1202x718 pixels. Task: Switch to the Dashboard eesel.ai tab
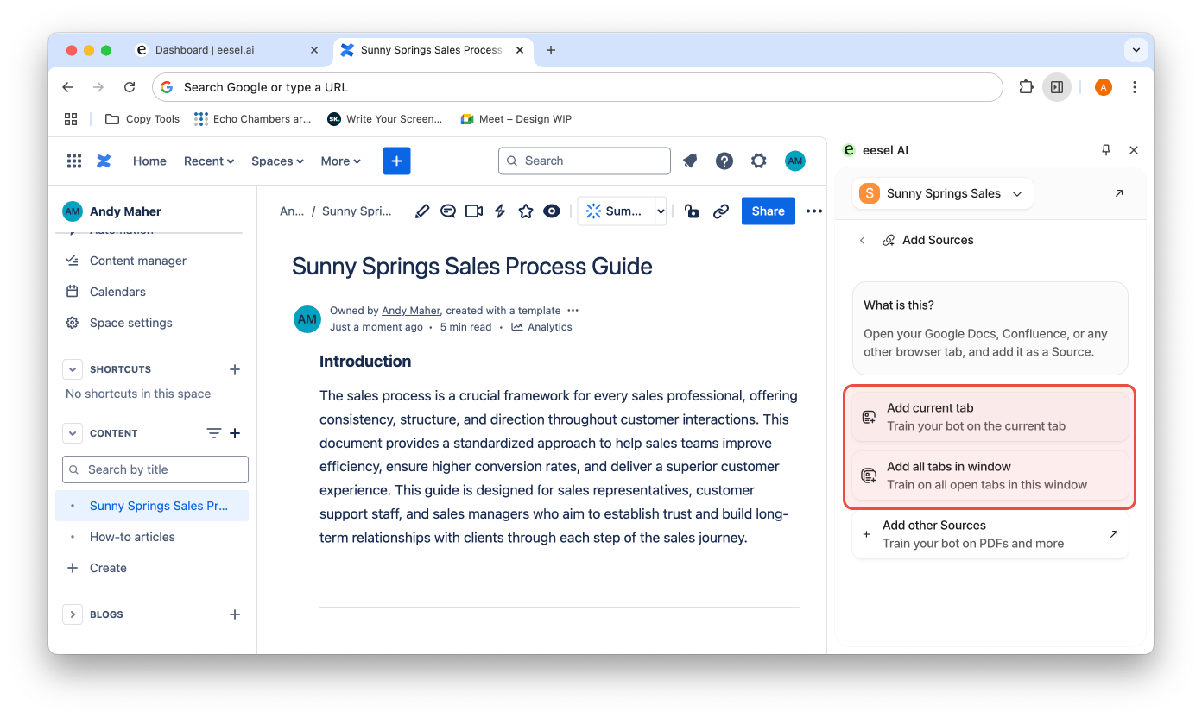(228, 50)
